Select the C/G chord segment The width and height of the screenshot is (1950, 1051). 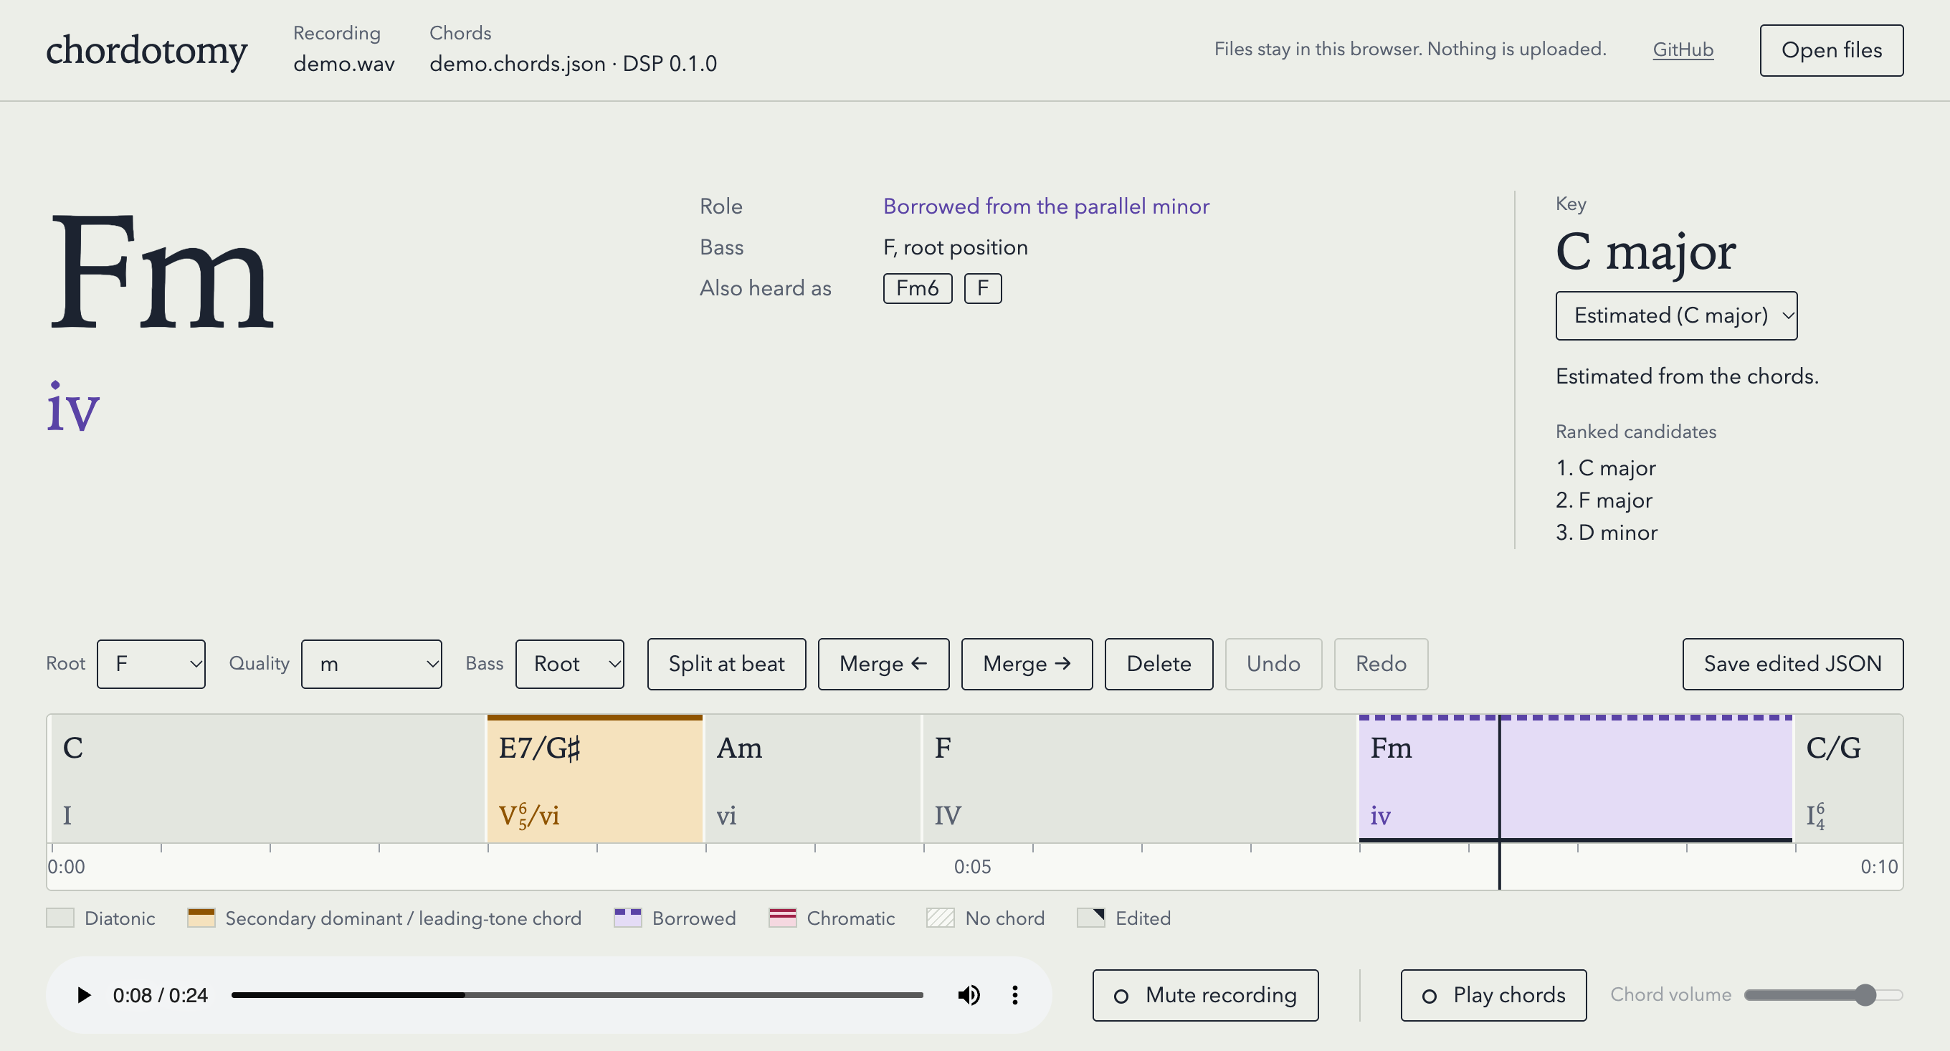(x=1849, y=779)
